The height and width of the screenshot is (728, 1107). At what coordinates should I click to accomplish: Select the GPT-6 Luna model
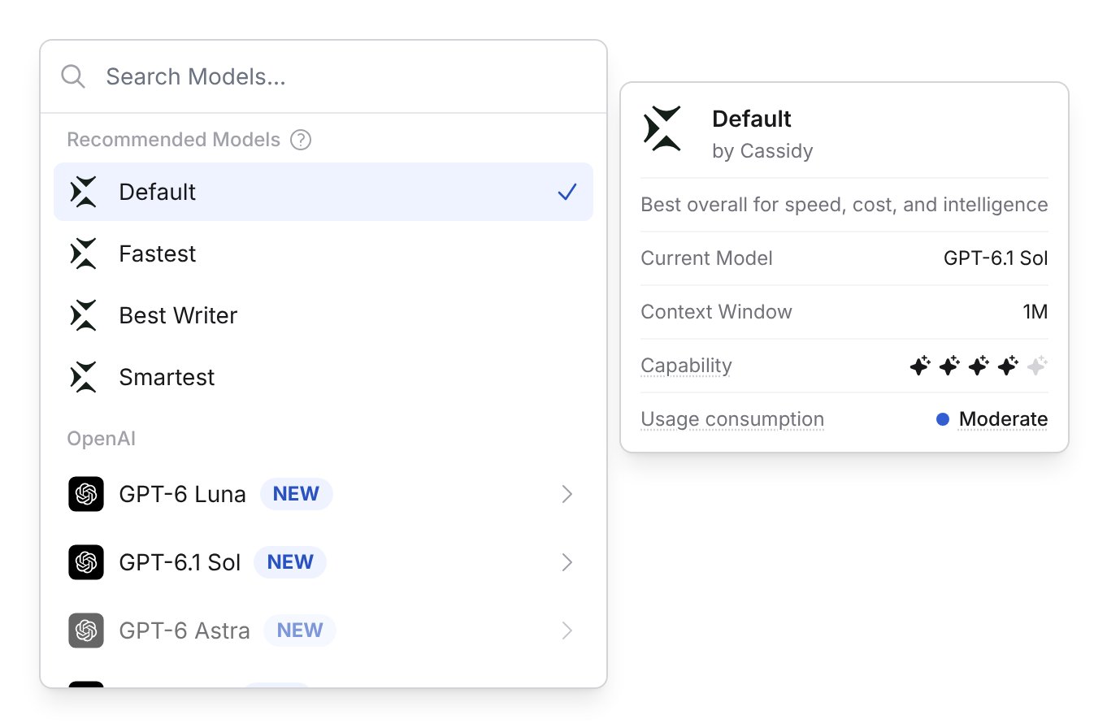pos(323,494)
